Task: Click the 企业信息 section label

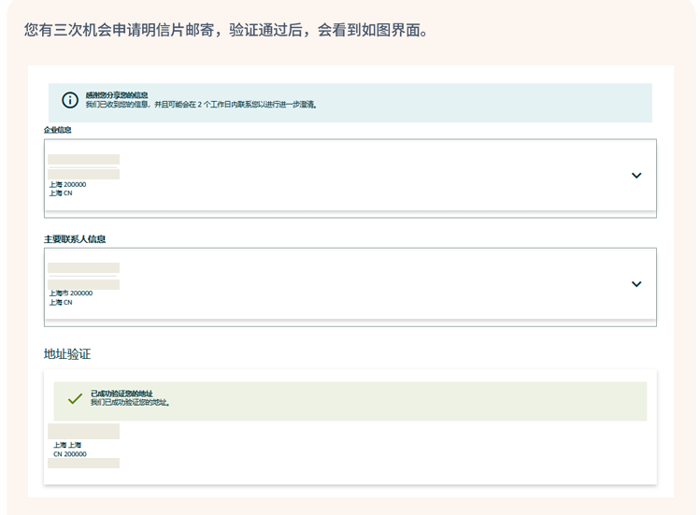Action: tap(58, 130)
